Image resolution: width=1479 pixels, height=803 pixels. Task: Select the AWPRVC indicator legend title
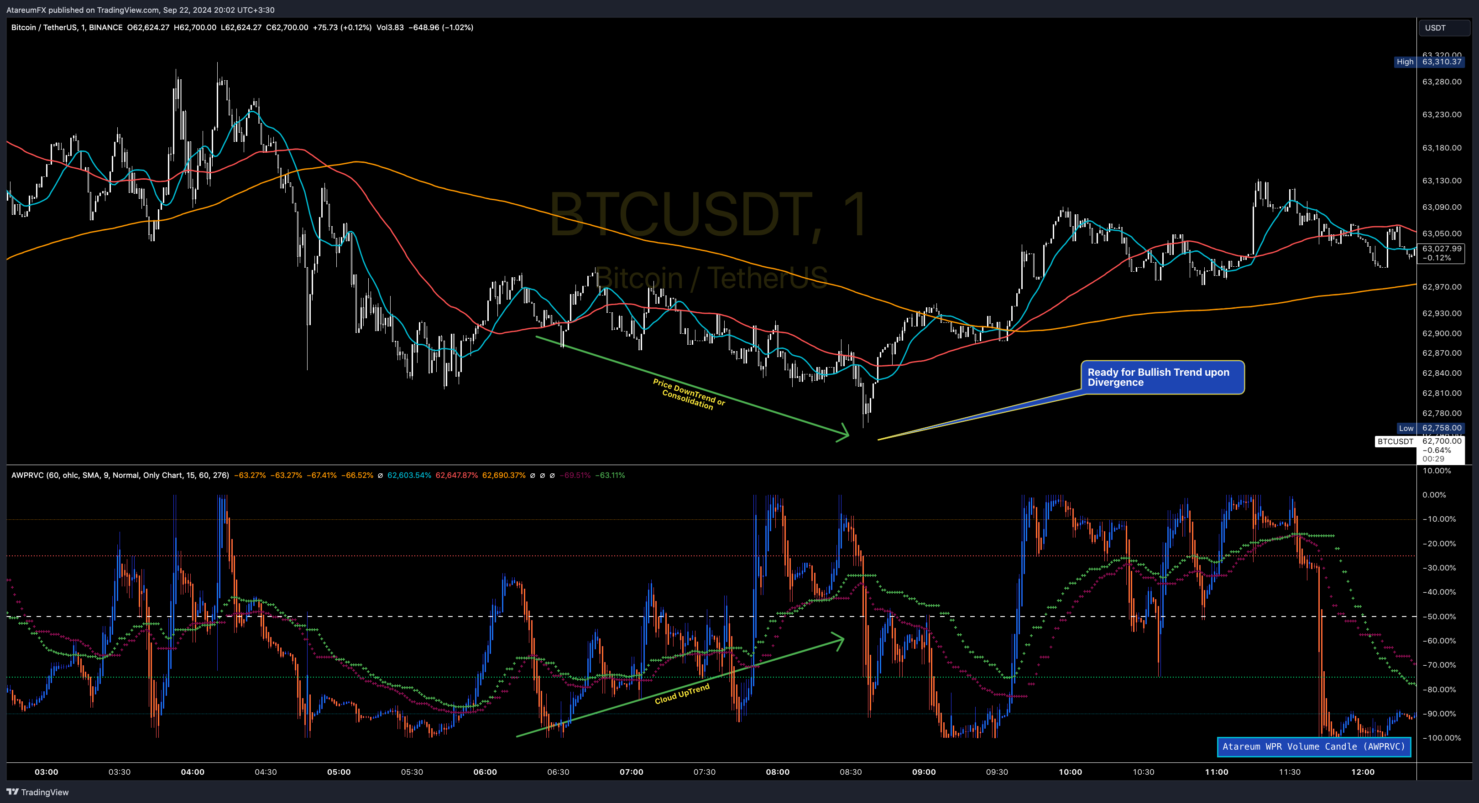click(120, 476)
